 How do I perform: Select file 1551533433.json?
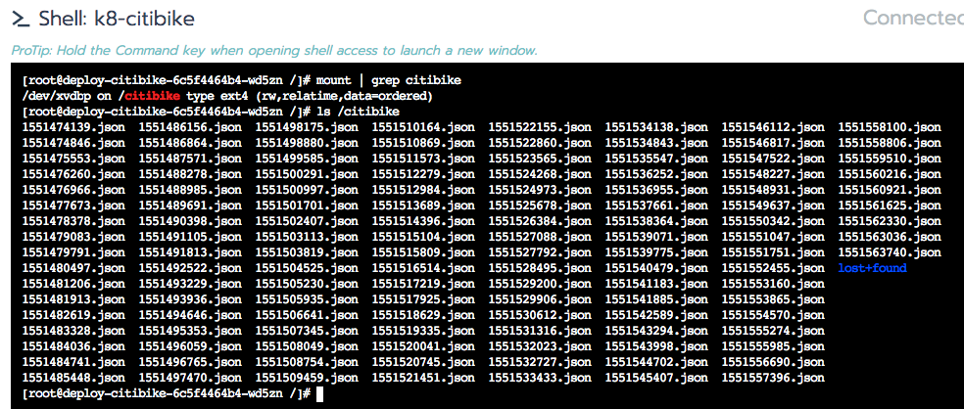(540, 378)
